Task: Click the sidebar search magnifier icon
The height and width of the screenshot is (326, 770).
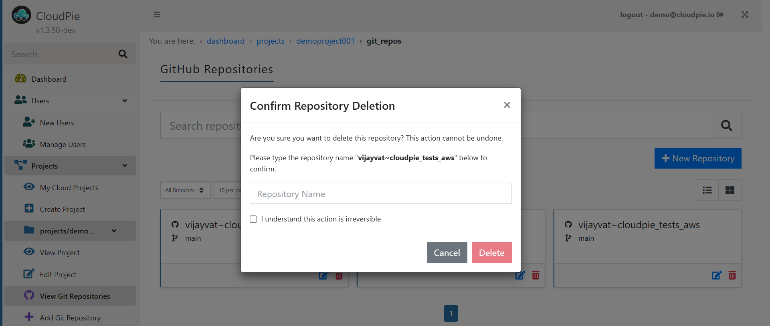Action: (x=123, y=54)
